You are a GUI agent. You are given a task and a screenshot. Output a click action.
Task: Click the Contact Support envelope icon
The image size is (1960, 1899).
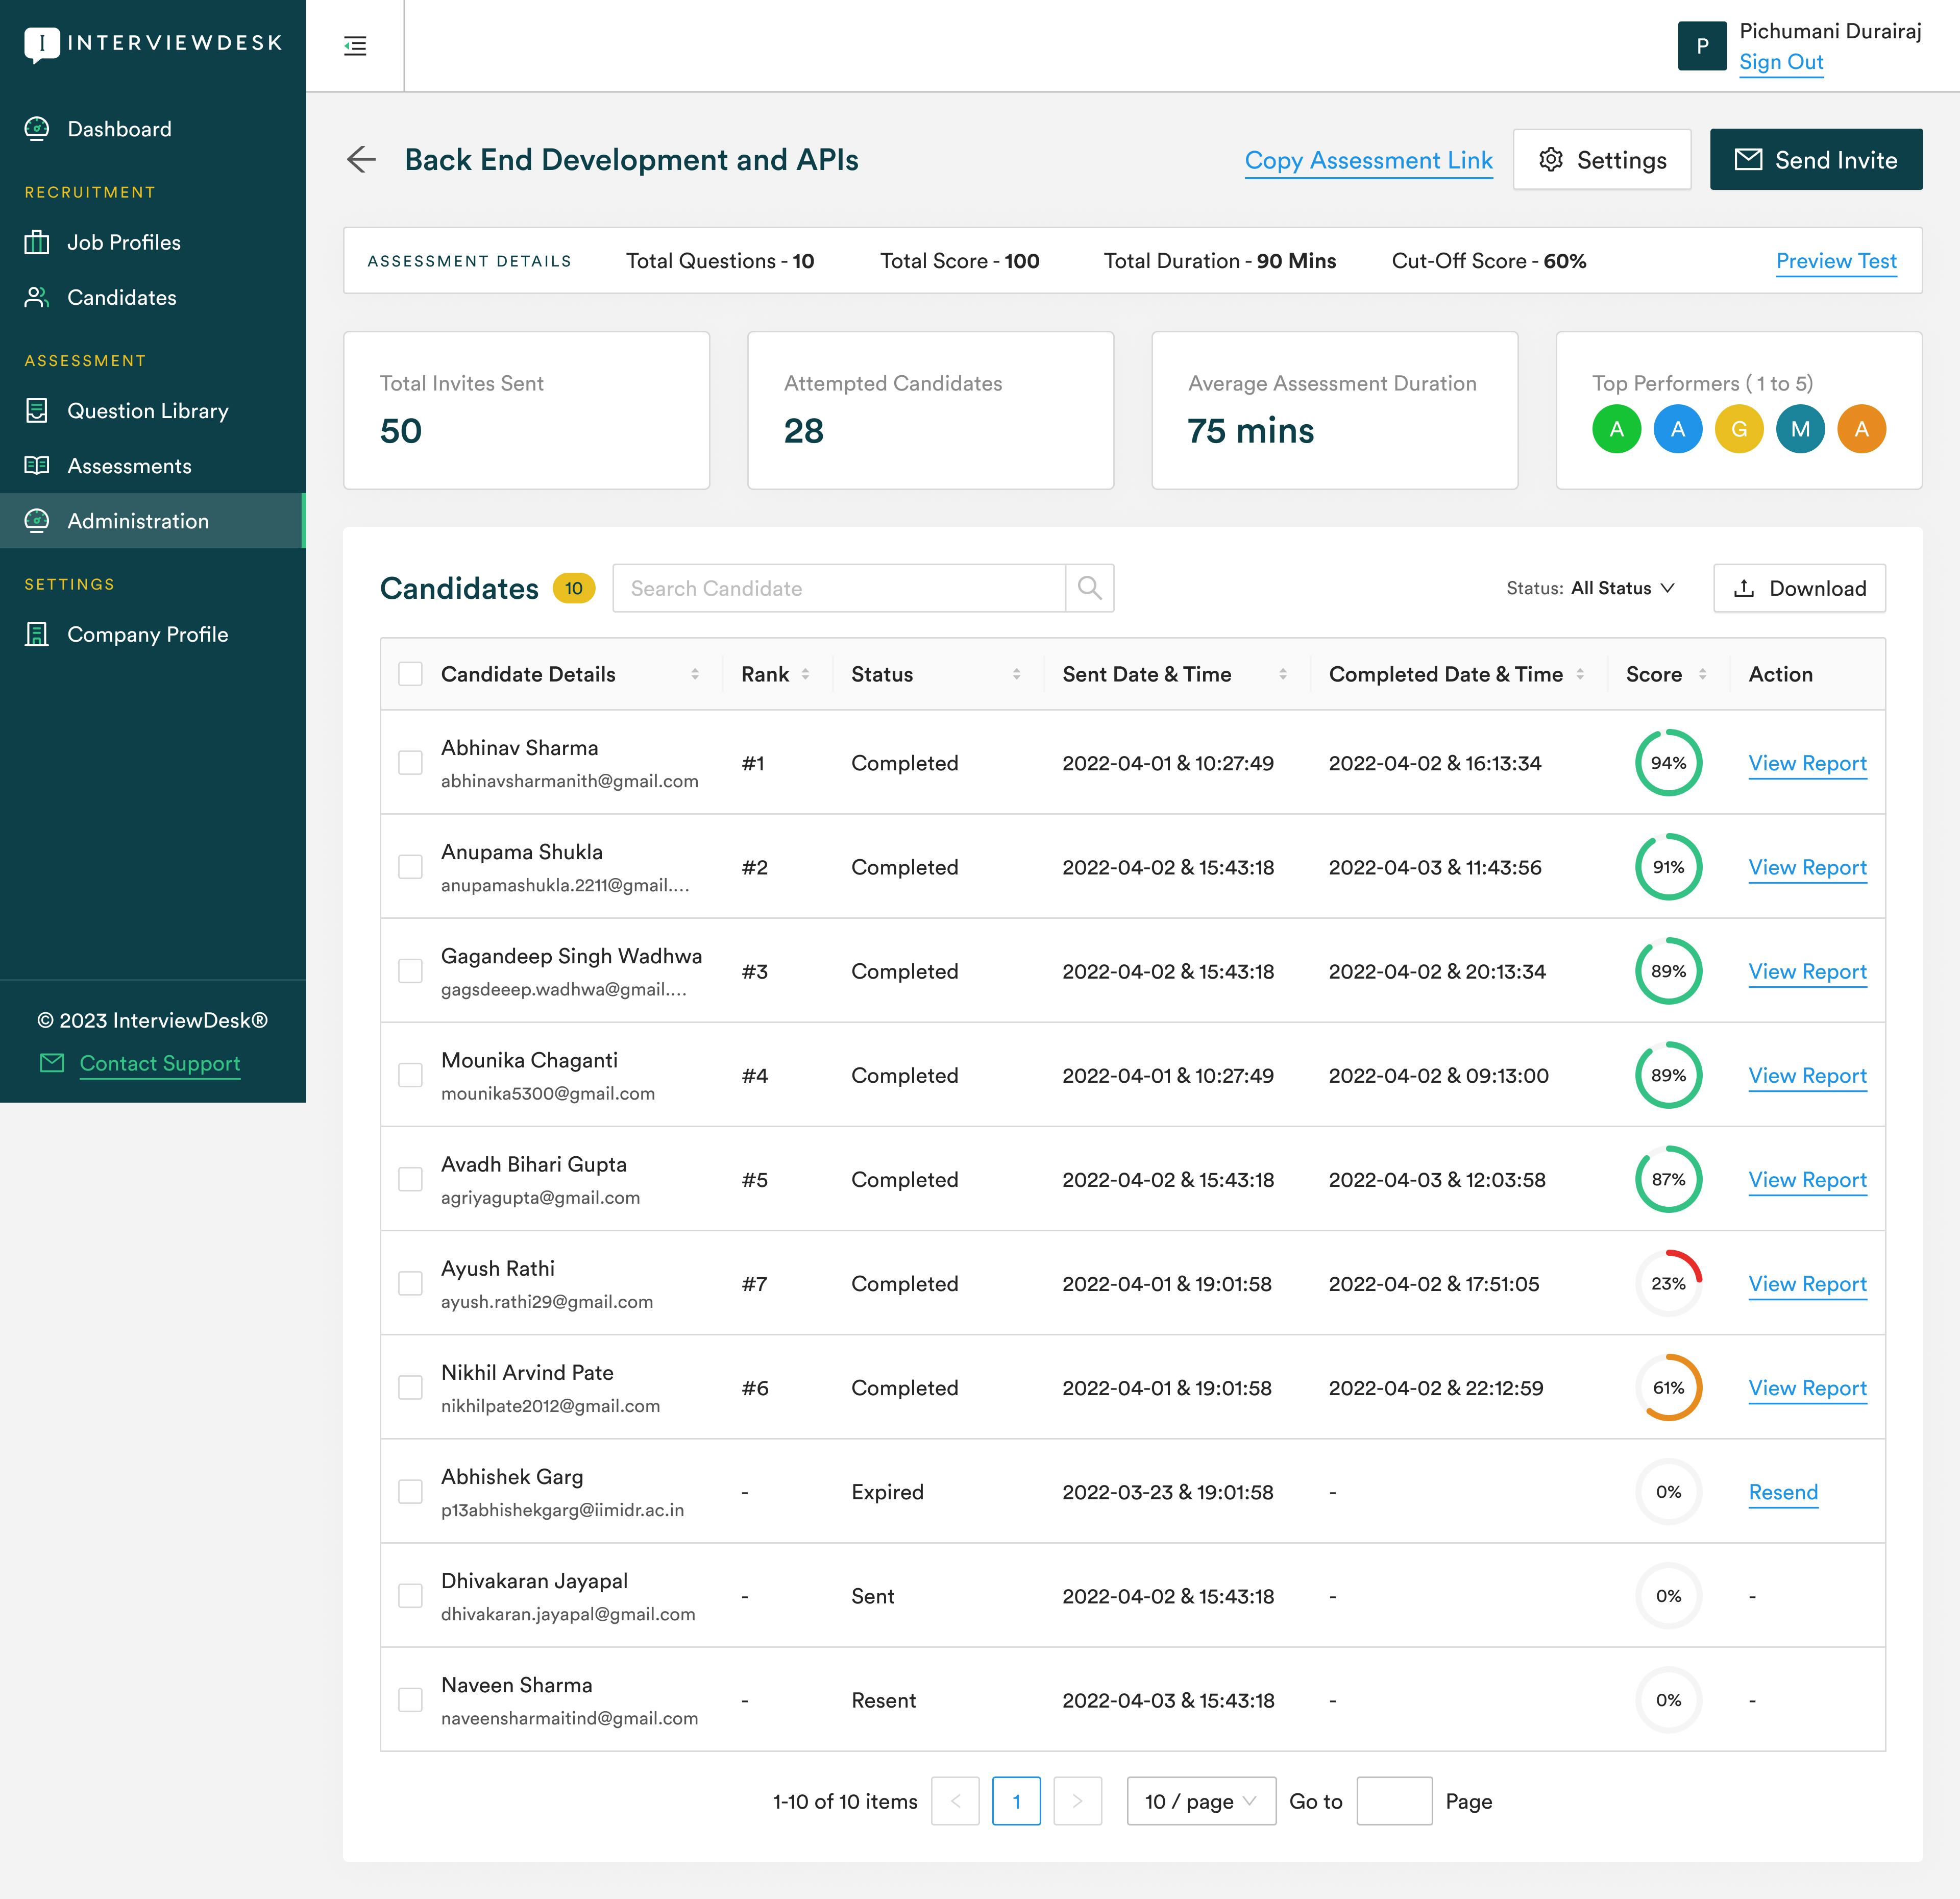(52, 1063)
